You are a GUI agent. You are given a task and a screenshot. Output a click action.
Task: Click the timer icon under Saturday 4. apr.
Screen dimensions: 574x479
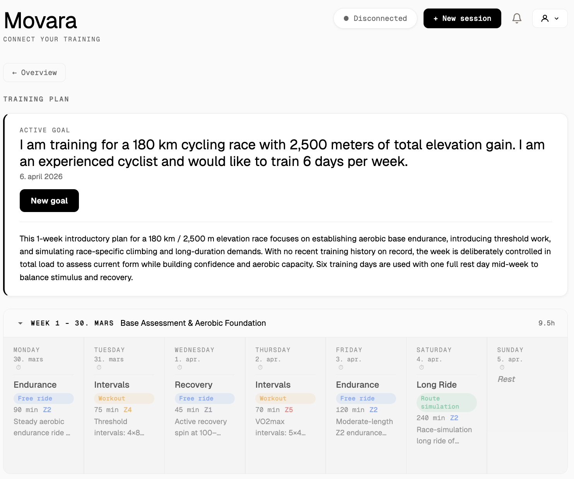421,367
